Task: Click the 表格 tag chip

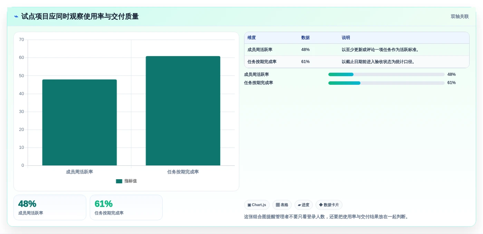Action: coord(282,205)
